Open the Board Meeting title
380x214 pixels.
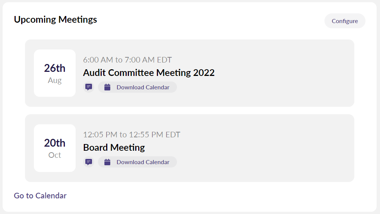(x=114, y=147)
